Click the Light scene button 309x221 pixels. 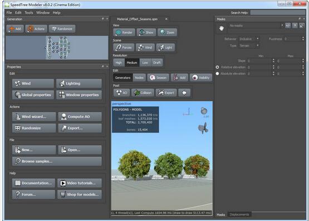(165, 47)
